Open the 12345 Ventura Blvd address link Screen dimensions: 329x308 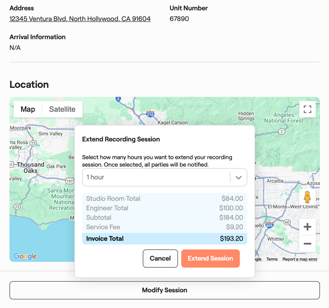point(80,19)
